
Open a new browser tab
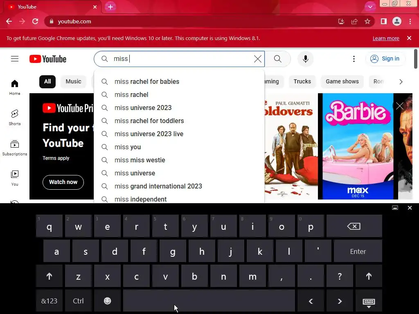coord(110,7)
